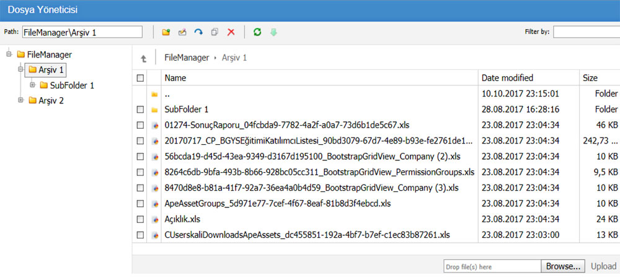Click the create new folder icon
Image resolution: width=620 pixels, height=278 pixels.
tap(166, 32)
